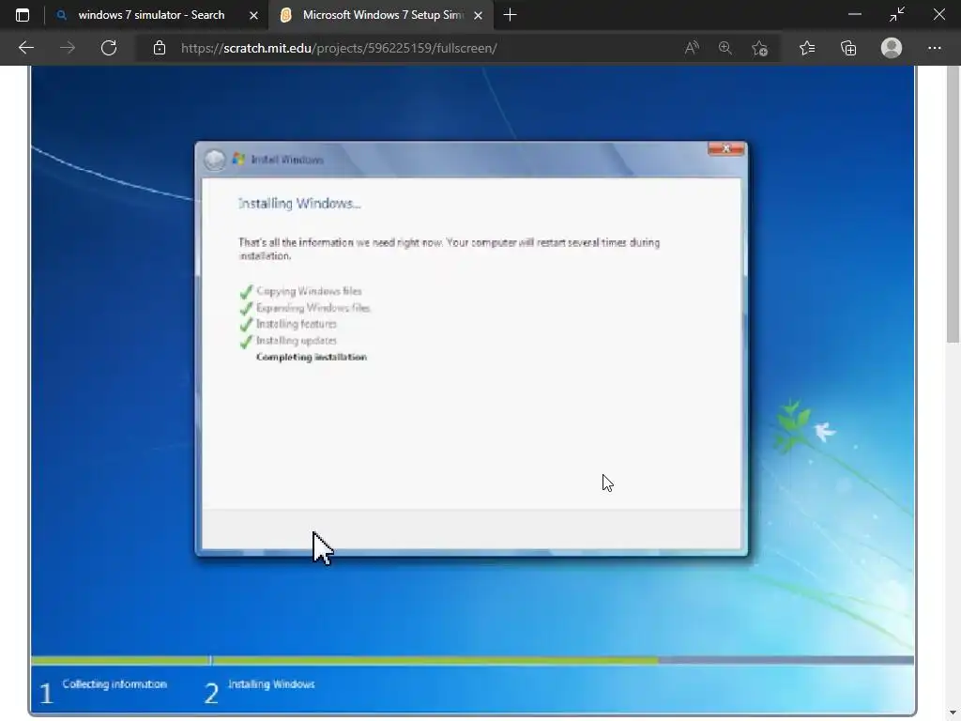Click the 'Installing Windows...' heading
Image resolution: width=961 pixels, height=721 pixels.
[x=299, y=204]
